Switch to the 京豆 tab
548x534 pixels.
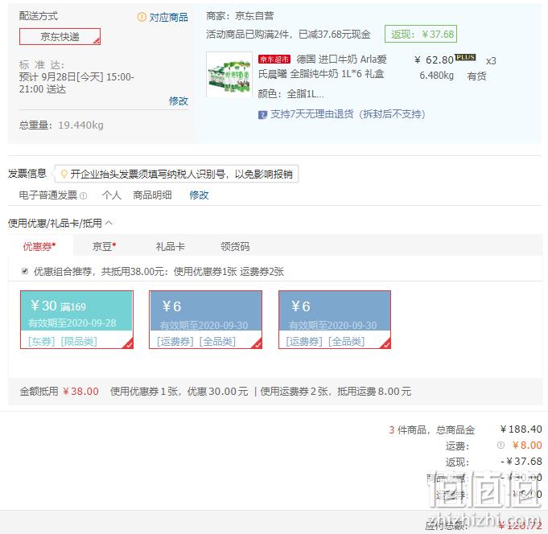tap(104, 247)
